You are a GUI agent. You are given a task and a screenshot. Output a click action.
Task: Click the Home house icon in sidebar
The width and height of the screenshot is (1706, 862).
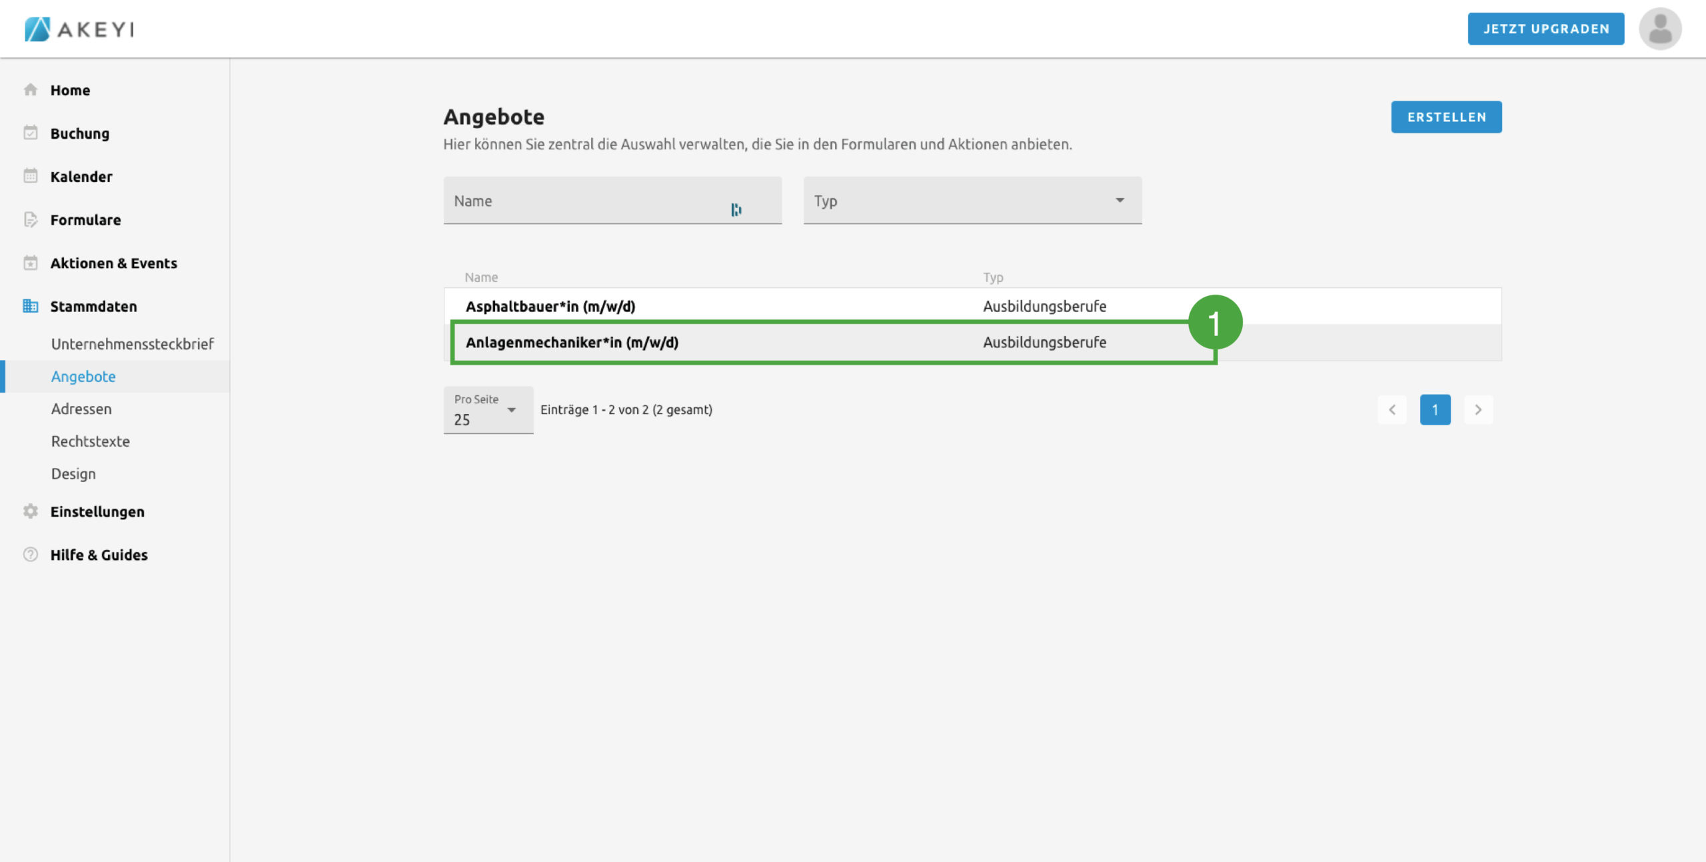coord(30,89)
